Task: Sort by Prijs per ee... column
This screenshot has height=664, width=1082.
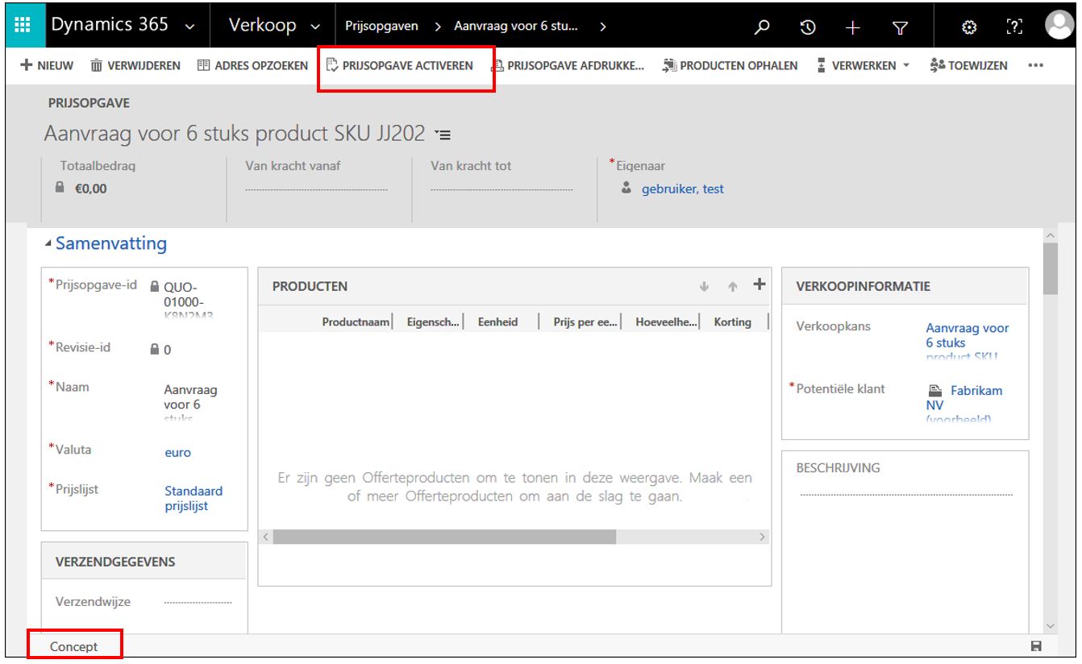Action: pos(586,322)
